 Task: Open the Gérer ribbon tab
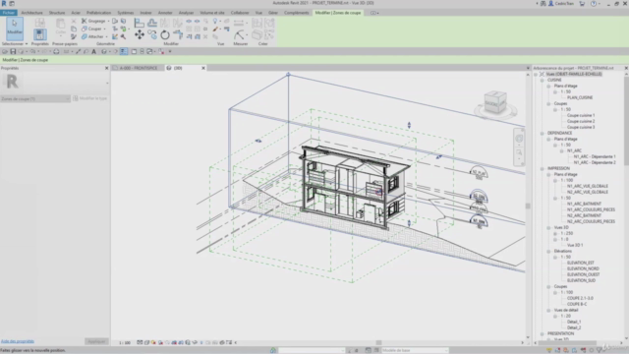point(273,13)
